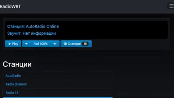Click the Vol 100% label
Screen dimensions: 174x98
tap(41, 44)
